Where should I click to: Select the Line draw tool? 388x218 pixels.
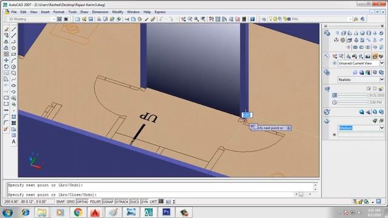(x=13, y=30)
